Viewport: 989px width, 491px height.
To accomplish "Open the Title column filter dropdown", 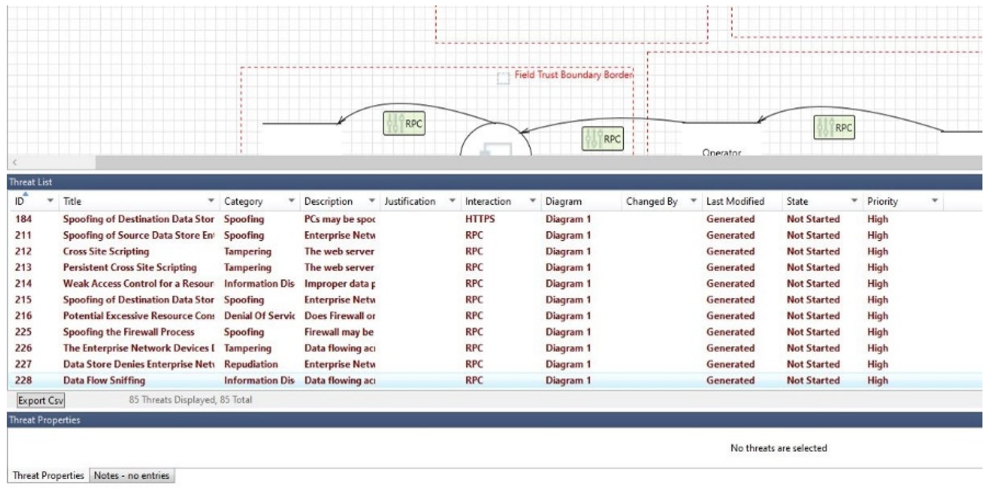I will [x=211, y=200].
